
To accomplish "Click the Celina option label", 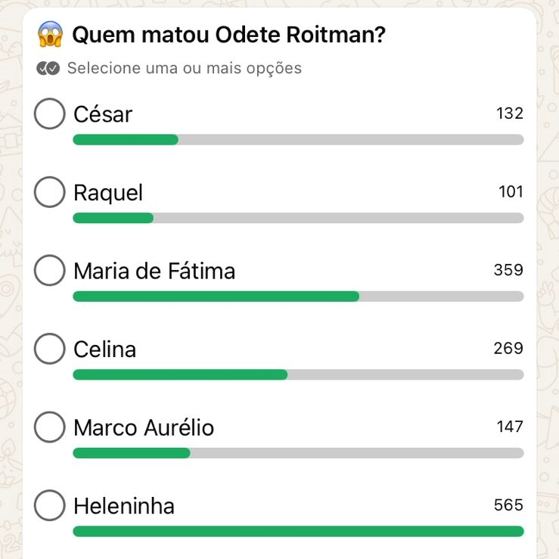I will coord(105,349).
